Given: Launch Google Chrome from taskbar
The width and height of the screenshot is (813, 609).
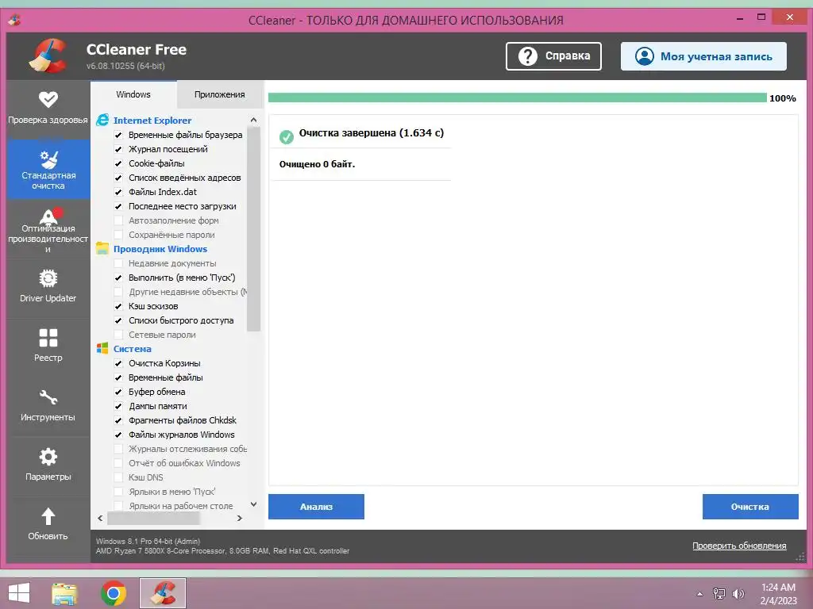Looking at the screenshot, I should pos(114,593).
